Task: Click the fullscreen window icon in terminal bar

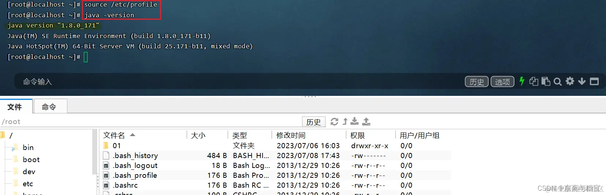Action: pos(594,82)
